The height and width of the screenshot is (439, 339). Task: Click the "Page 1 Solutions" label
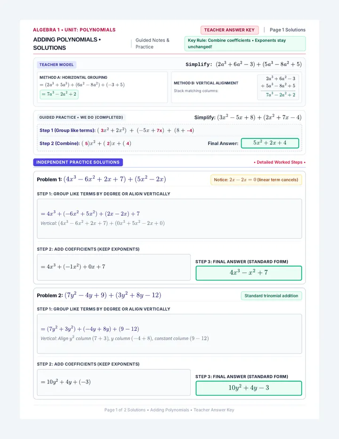coord(288,30)
